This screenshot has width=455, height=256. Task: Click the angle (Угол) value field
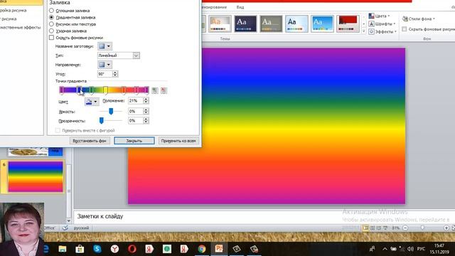pyautogui.click(x=105, y=74)
